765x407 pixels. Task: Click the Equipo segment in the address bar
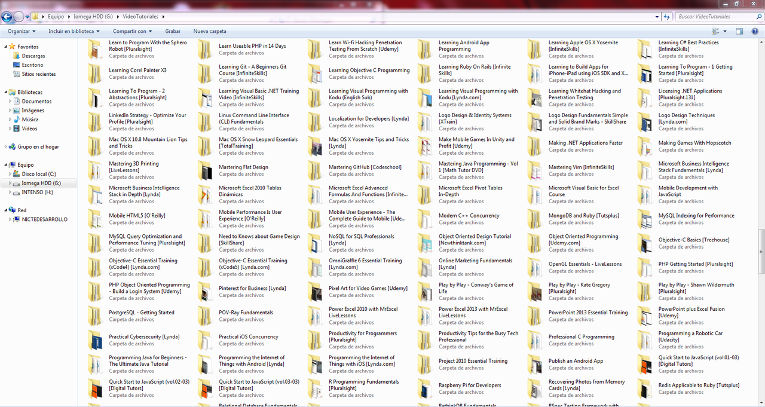coord(56,17)
